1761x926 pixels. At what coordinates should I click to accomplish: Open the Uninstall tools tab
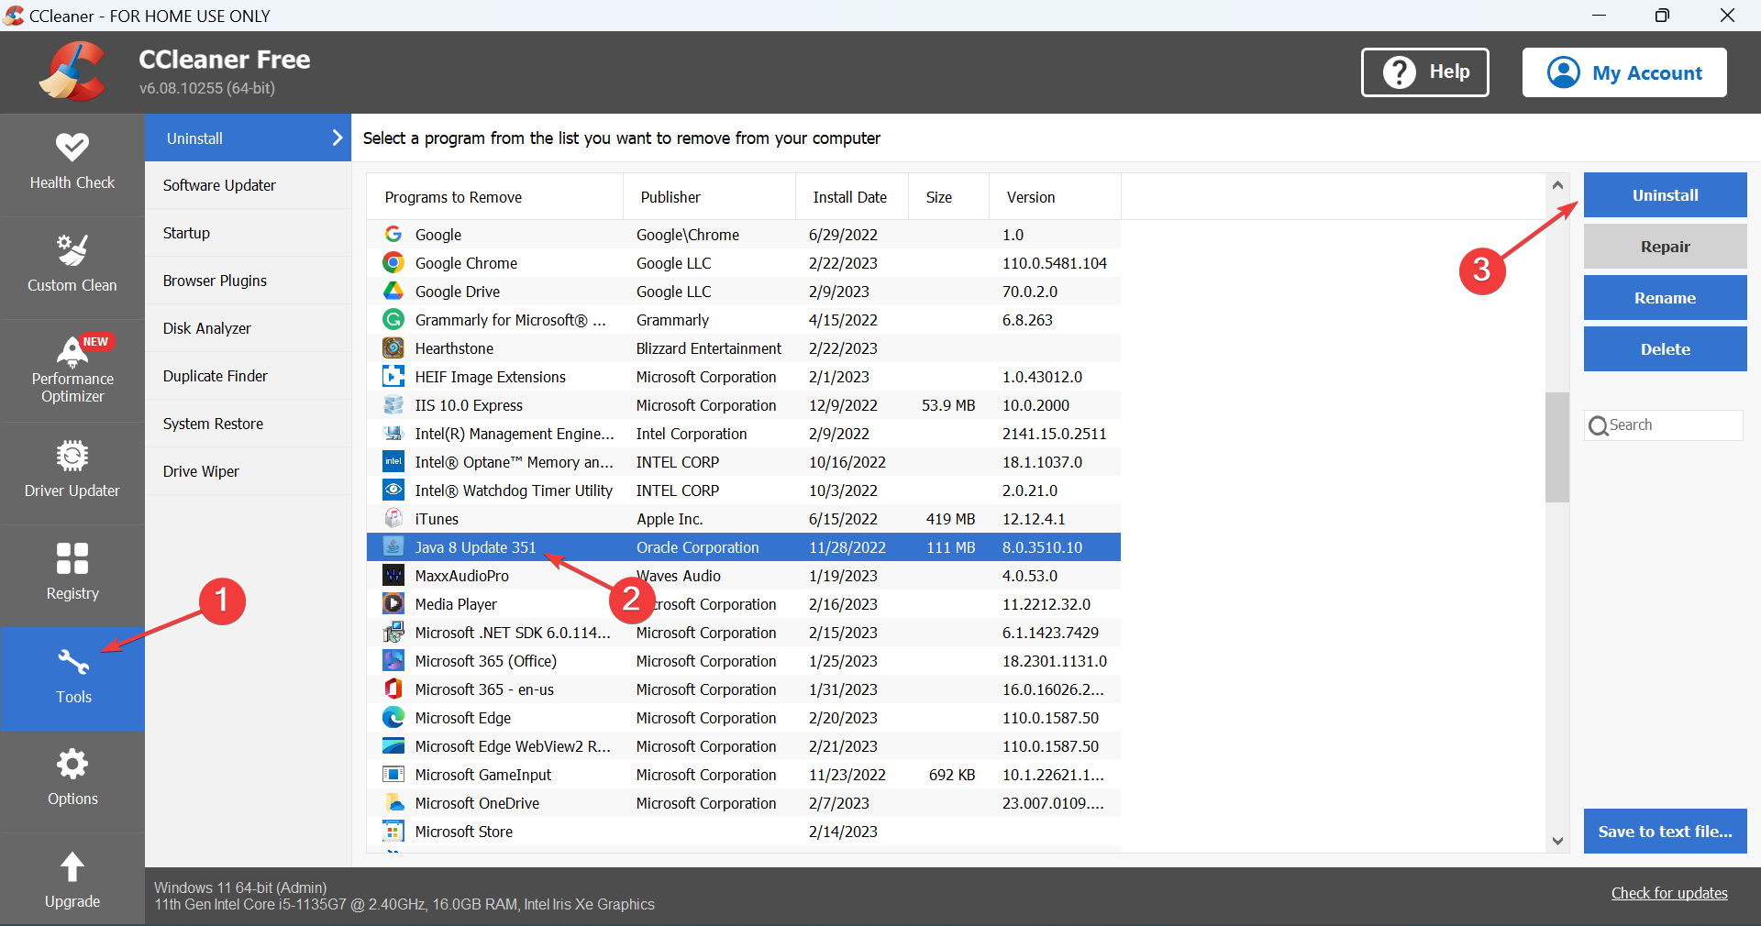(x=248, y=138)
